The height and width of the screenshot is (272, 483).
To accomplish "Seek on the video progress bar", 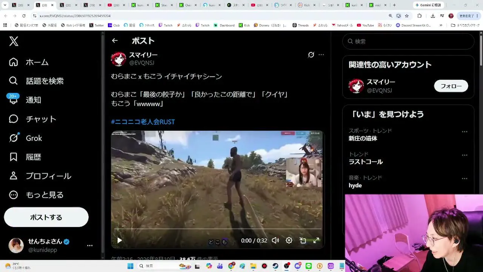I will click(x=218, y=229).
